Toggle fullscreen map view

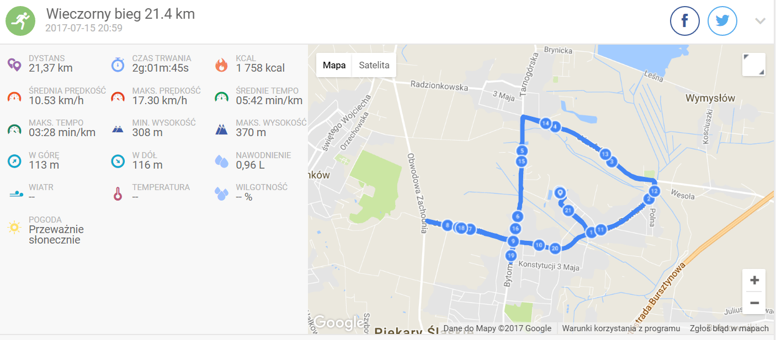pyautogui.click(x=754, y=64)
